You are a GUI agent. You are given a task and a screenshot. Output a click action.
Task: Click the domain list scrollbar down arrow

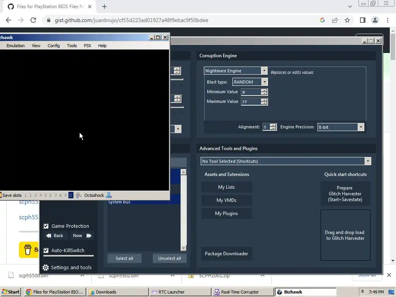[184, 248]
